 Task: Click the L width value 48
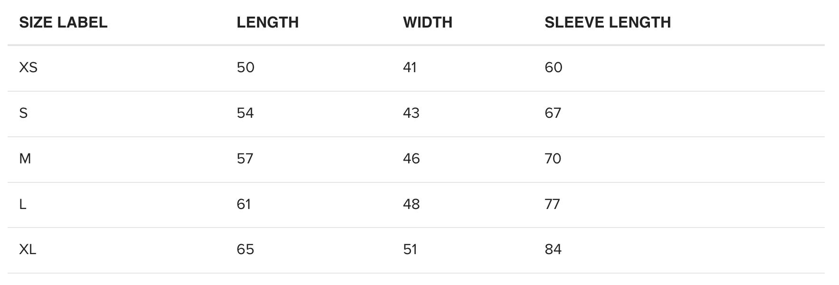tap(411, 204)
